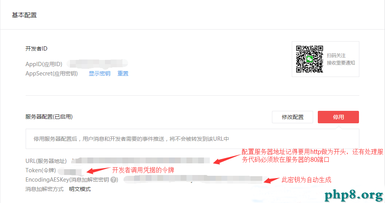Click the QR code for following notifications
Viewport: 385px width, 203px height.
pyautogui.click(x=309, y=59)
